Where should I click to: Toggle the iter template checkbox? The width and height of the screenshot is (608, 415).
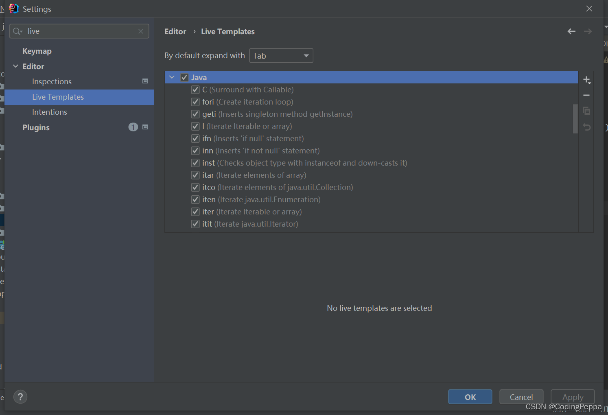coord(195,212)
